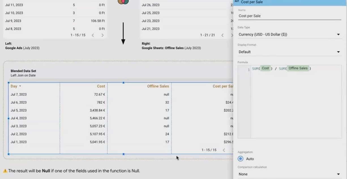Click the Offline Sales value 32
Screen dimensions: 347x179
(x=167, y=102)
